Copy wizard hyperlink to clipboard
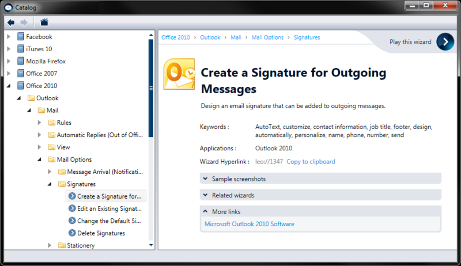This screenshot has width=461, height=266. click(x=311, y=161)
